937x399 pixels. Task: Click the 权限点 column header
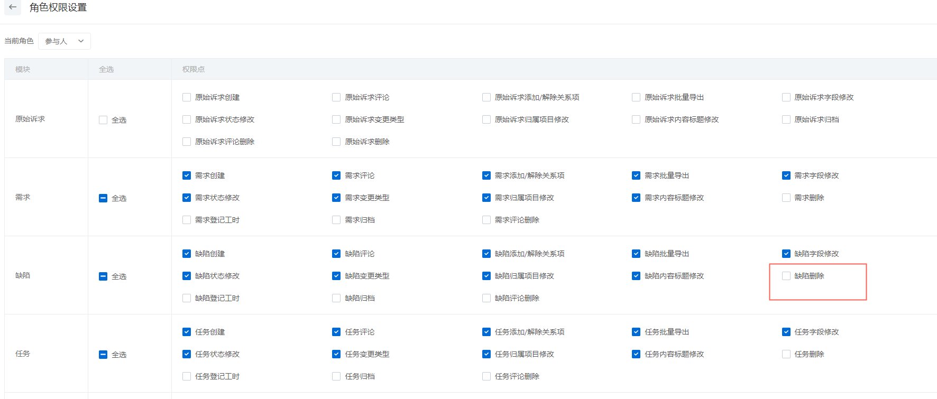click(194, 69)
